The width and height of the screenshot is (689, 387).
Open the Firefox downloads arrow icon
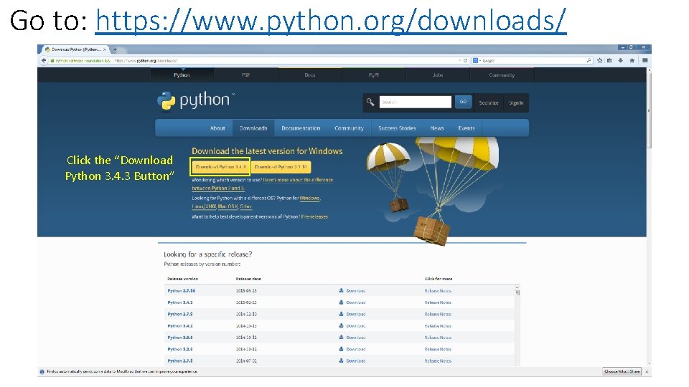tap(620, 60)
